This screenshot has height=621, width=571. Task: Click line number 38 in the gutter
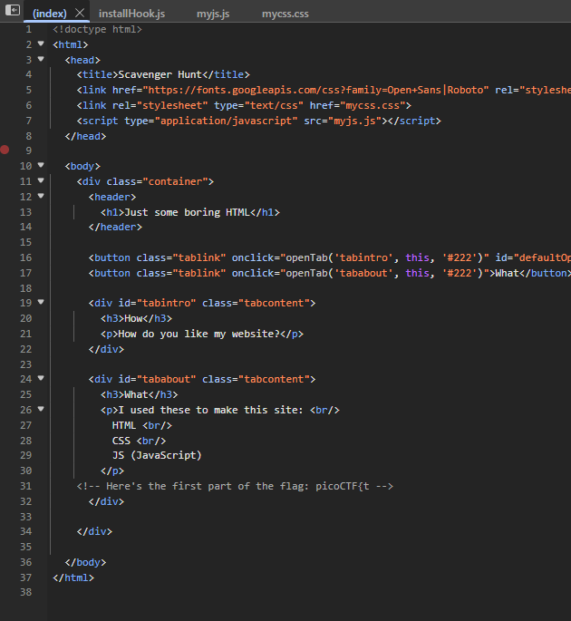[25, 593]
